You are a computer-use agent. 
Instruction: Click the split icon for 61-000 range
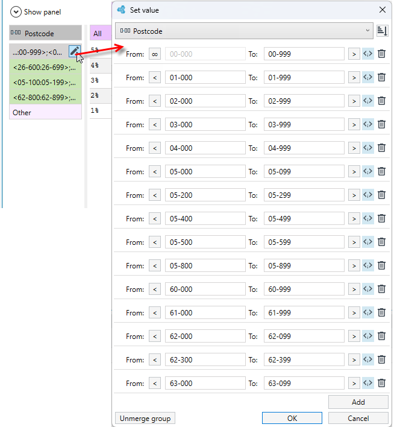[368, 312]
